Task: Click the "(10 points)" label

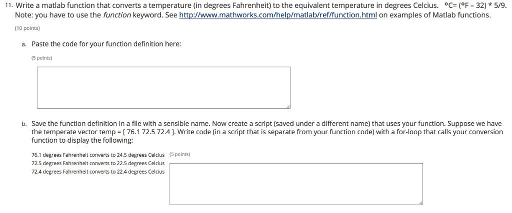Action: (x=27, y=28)
